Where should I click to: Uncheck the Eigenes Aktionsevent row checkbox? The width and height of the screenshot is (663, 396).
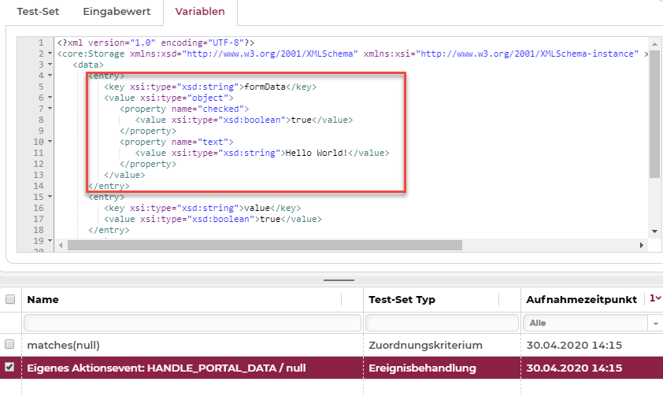coord(10,368)
